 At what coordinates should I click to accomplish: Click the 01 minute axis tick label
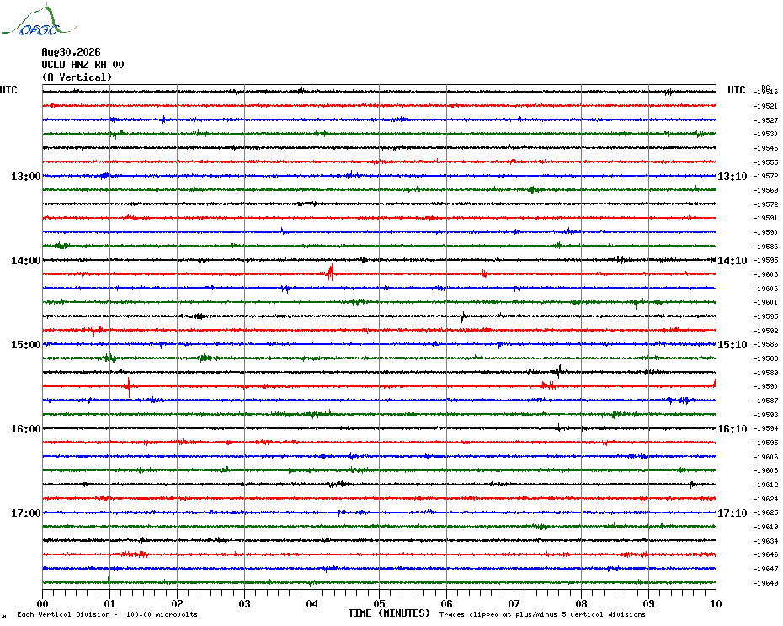tap(109, 603)
